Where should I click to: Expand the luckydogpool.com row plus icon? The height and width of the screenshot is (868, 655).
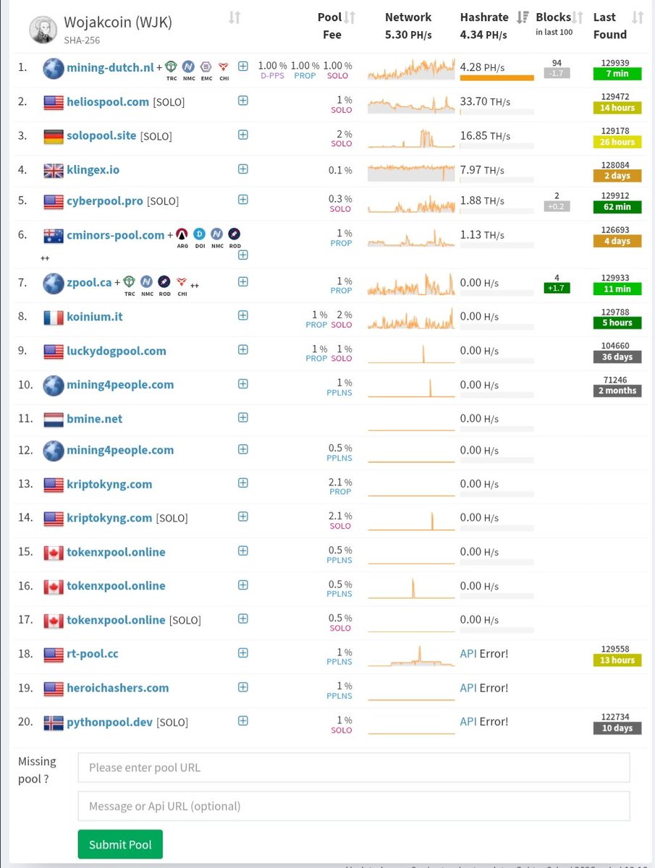243,349
